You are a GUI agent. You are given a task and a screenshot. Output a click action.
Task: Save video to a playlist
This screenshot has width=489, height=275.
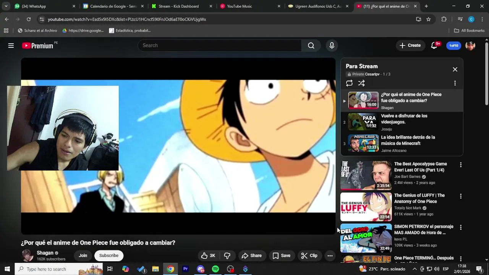click(x=282, y=256)
